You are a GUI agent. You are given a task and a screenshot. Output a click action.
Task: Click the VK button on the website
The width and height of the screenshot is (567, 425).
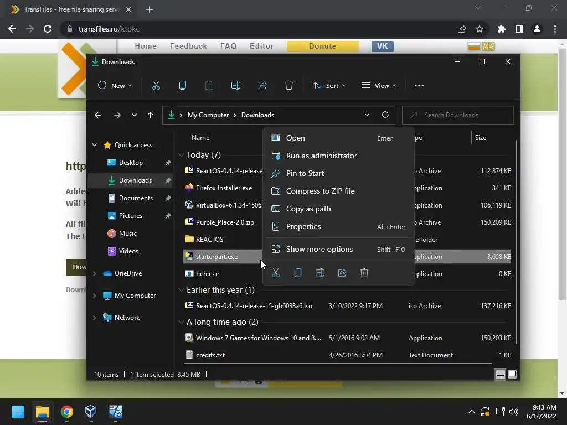(382, 46)
